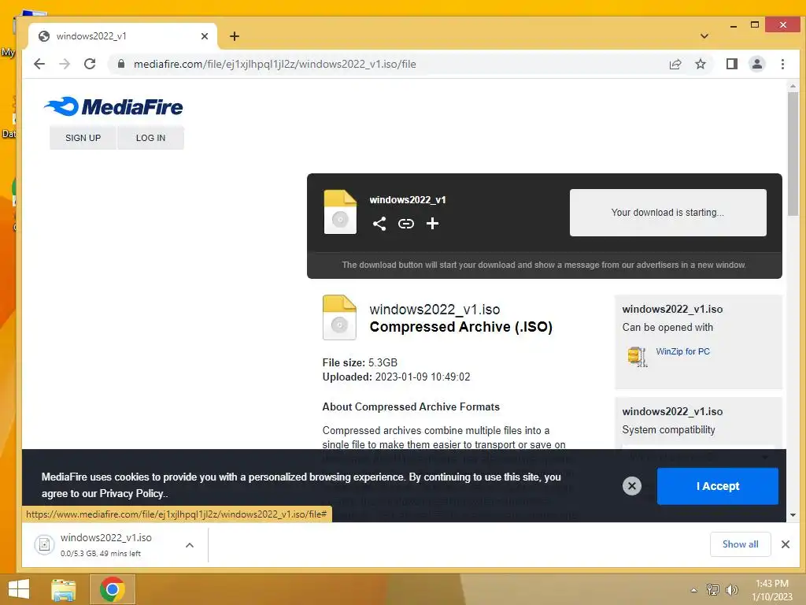Image resolution: width=806 pixels, height=605 pixels.
Task: Click the share icon under windows2022_v1
Action: (379, 223)
